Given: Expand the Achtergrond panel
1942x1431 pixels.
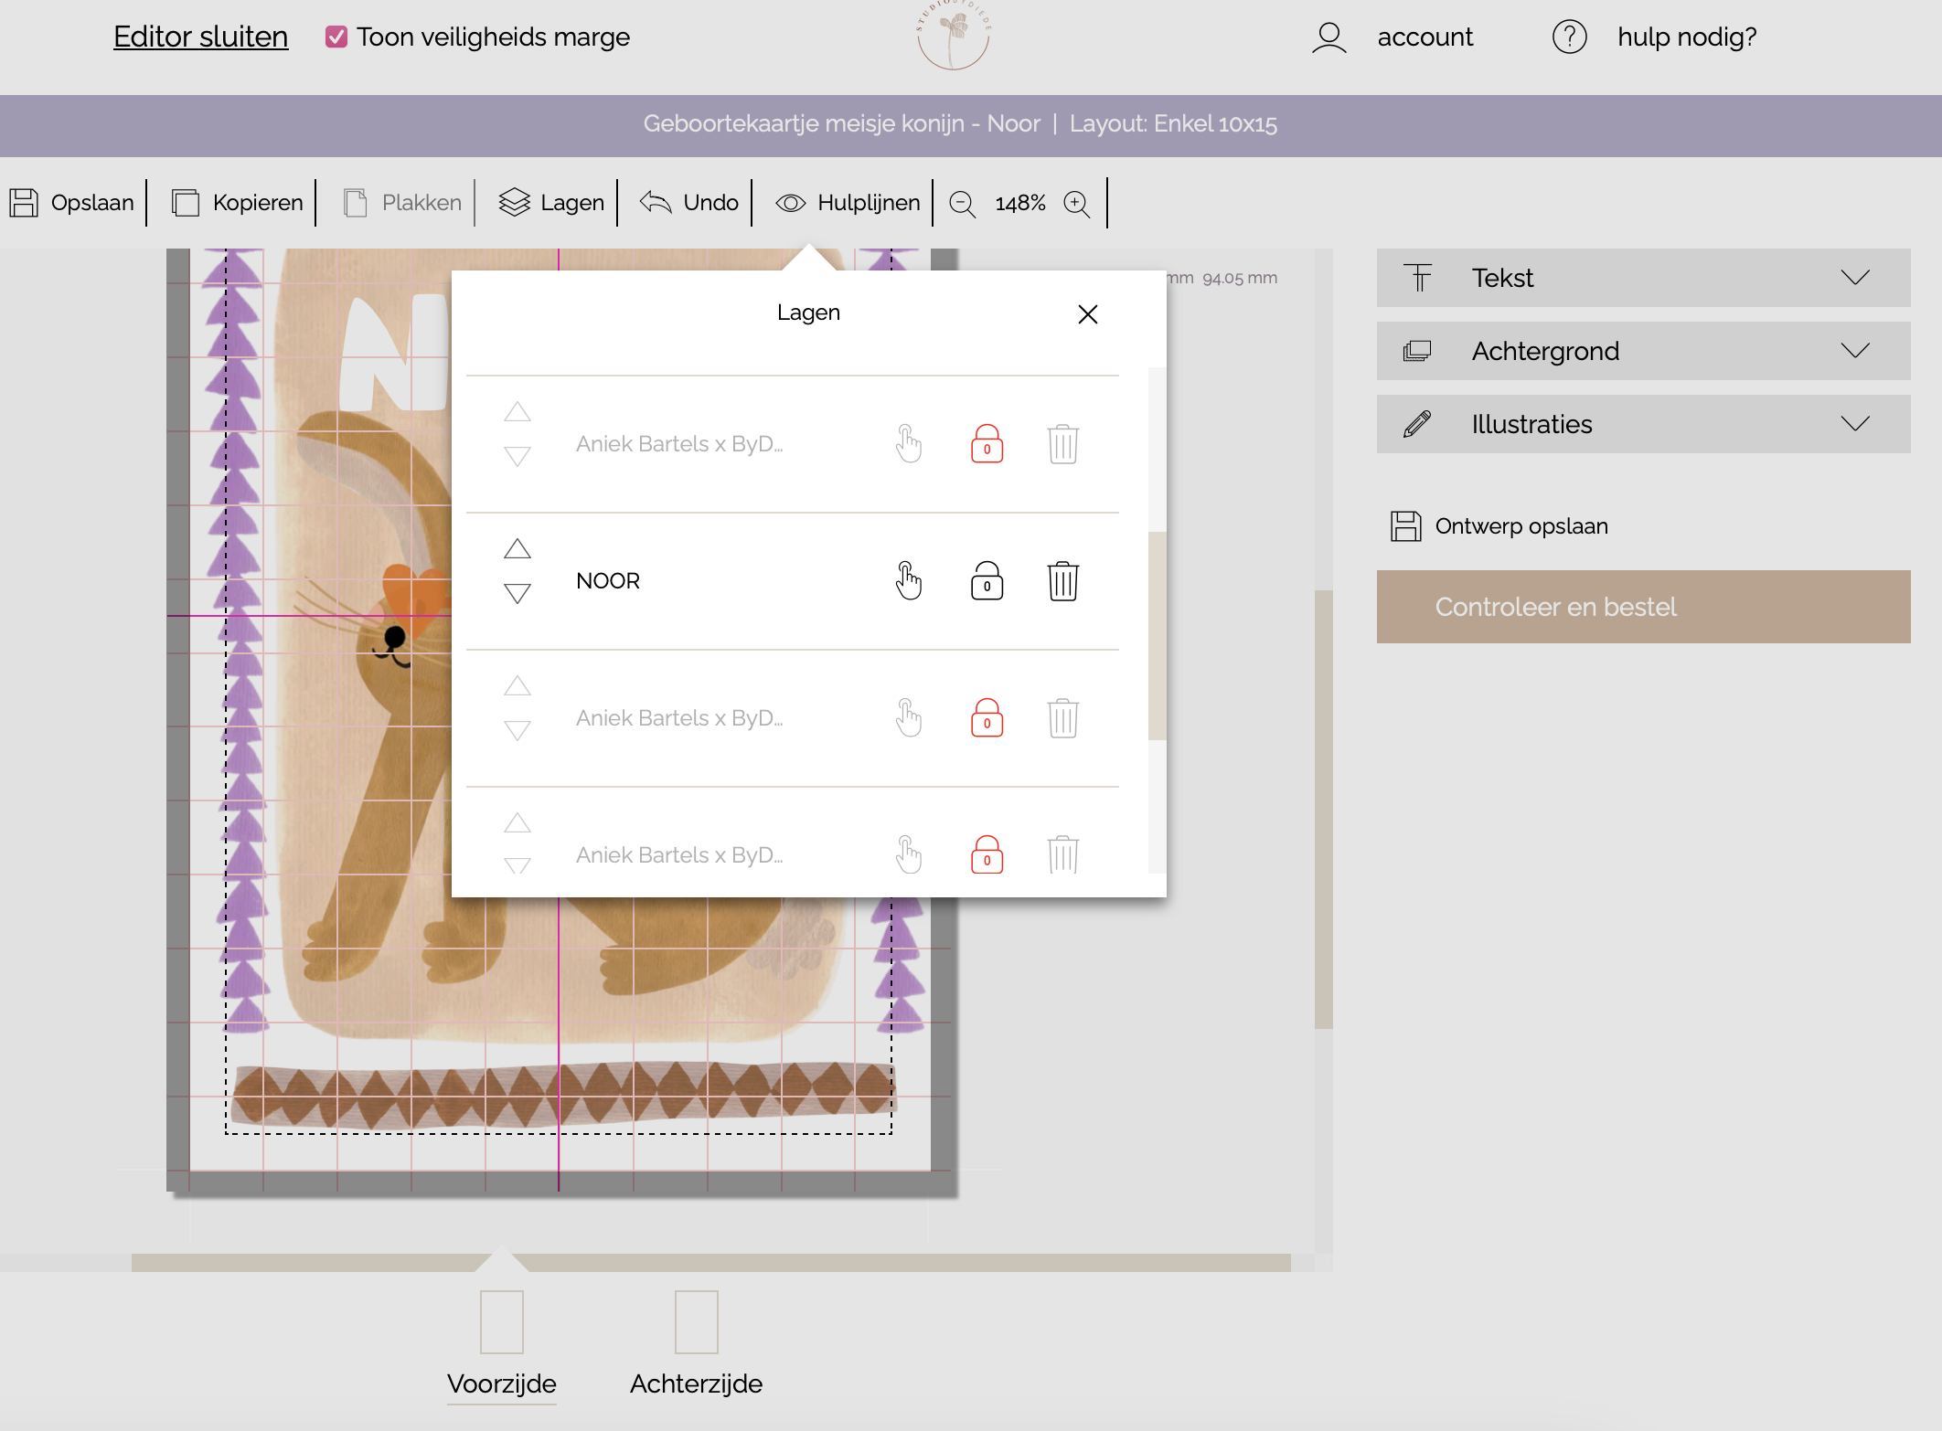Looking at the screenshot, I should (1643, 351).
